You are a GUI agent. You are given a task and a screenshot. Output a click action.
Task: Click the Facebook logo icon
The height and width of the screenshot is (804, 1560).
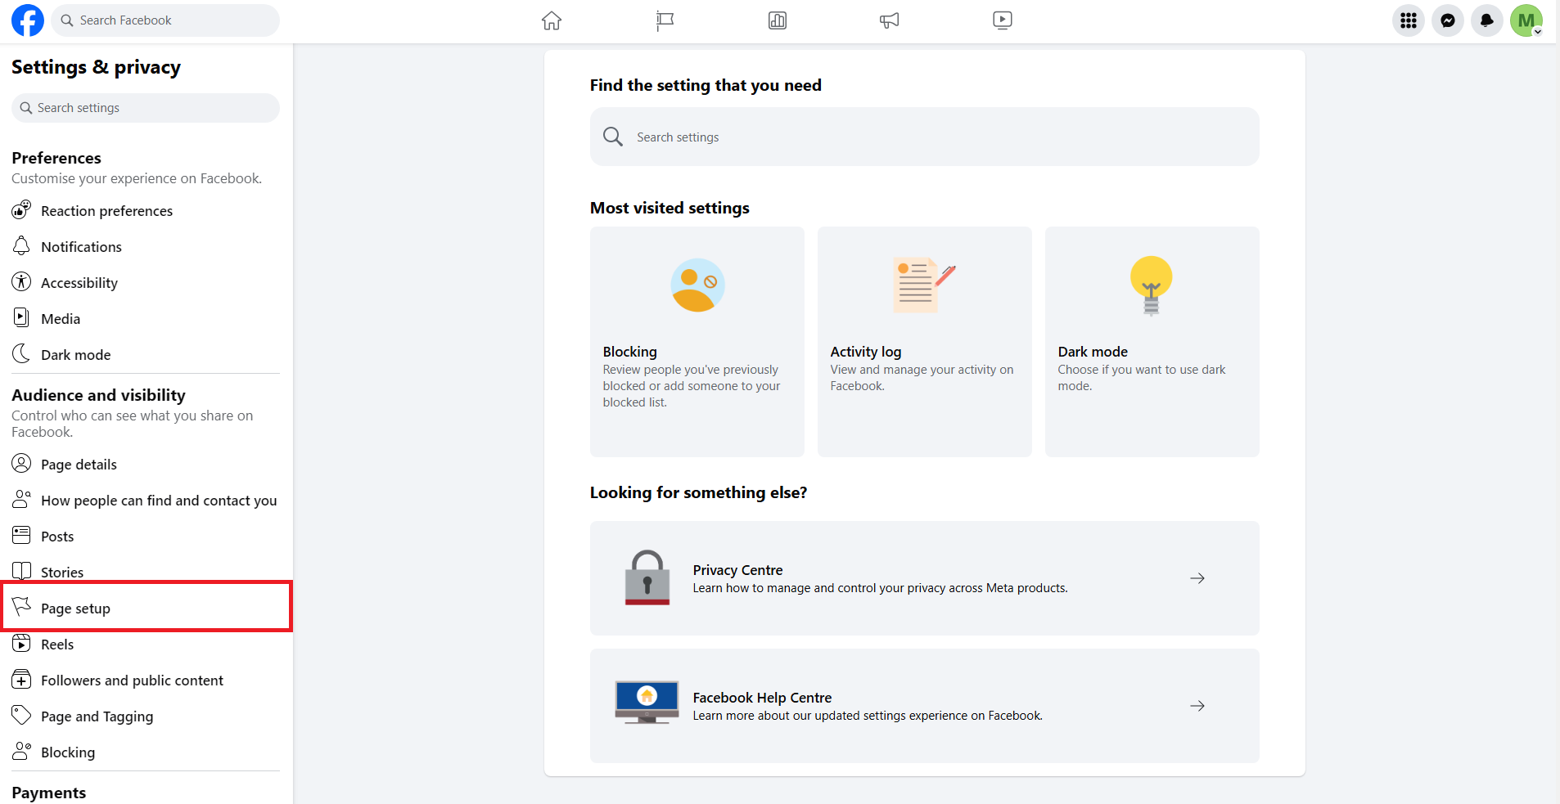pyautogui.click(x=28, y=20)
